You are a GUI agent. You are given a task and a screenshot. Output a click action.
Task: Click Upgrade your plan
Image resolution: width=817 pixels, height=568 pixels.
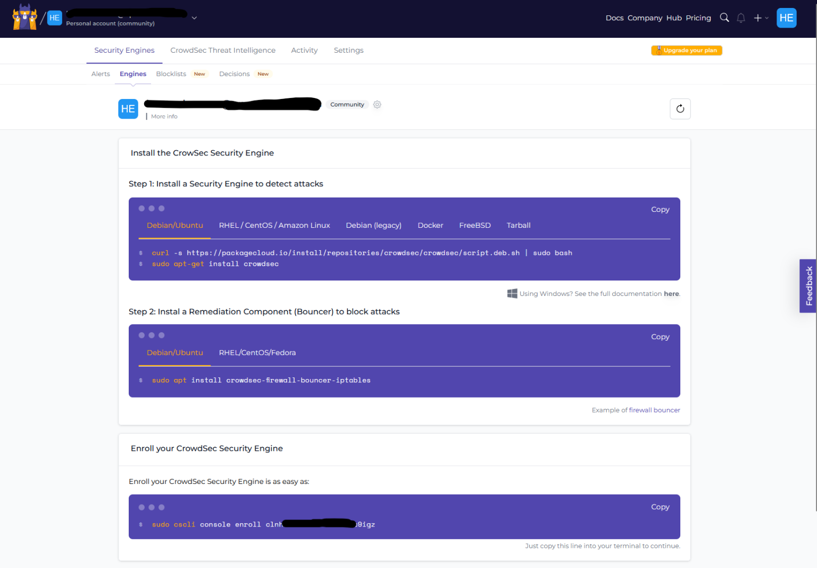coord(686,50)
